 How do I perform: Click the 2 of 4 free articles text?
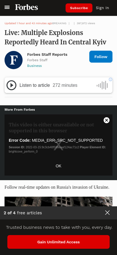(x=23, y=213)
